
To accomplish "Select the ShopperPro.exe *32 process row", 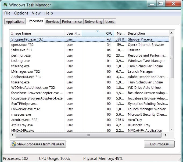I will pos(89,39).
